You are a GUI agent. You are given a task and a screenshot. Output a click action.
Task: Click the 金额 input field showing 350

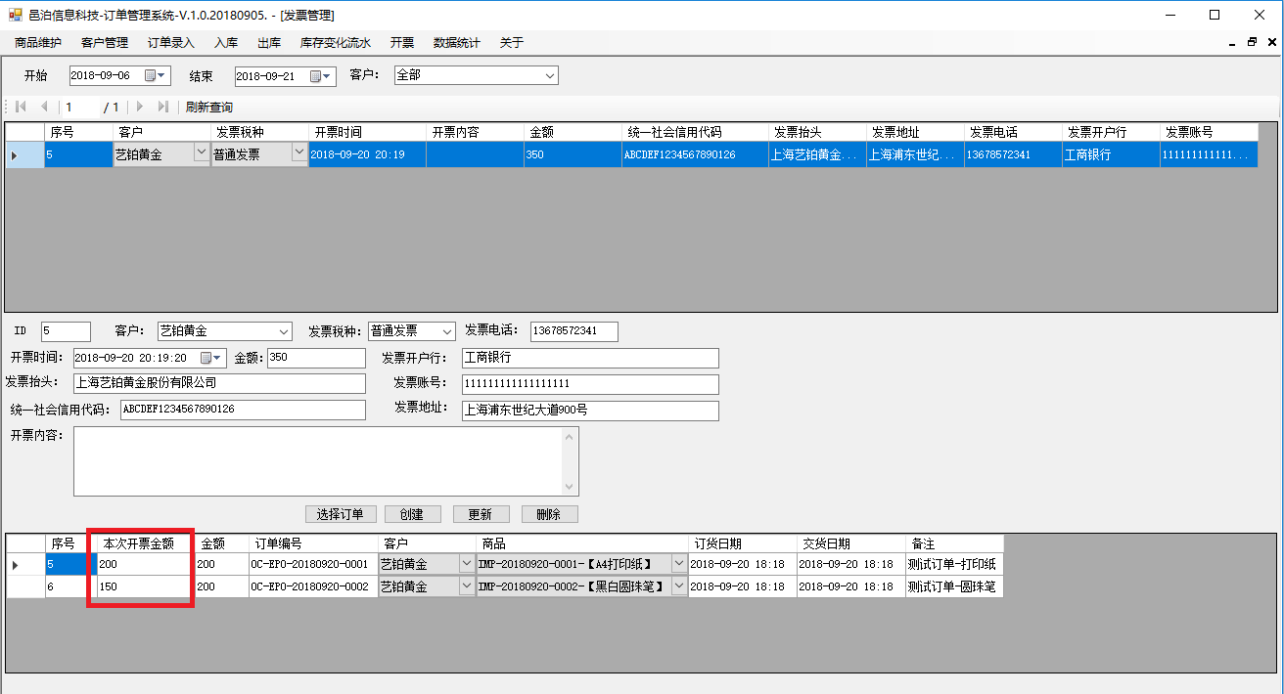pos(316,358)
